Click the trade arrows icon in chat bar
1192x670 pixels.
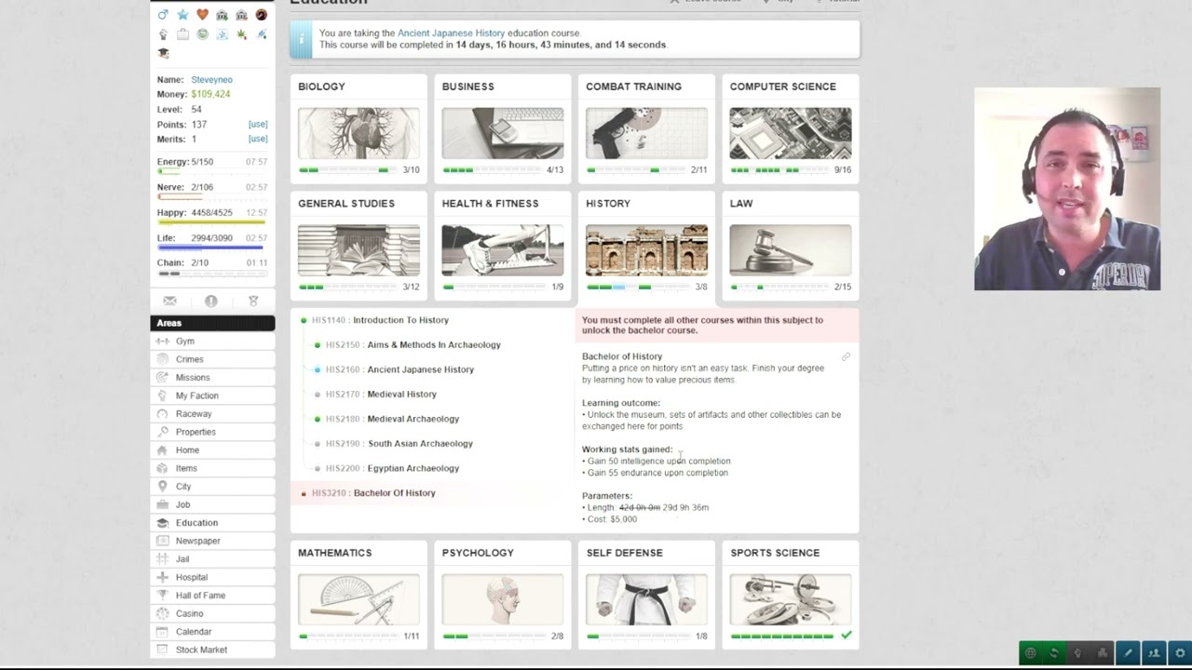1054,653
